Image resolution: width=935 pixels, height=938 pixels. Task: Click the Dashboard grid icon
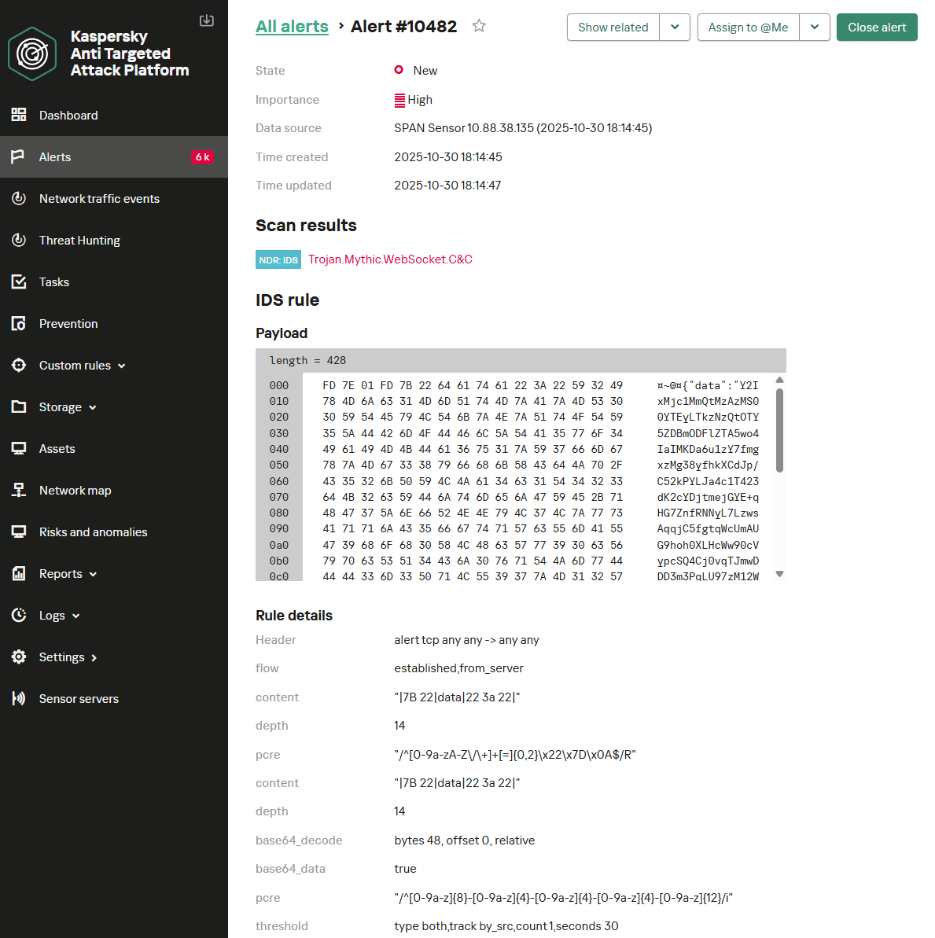[19, 115]
